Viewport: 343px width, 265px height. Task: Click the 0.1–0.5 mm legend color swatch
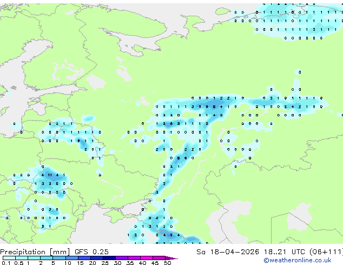pyautogui.click(x=9, y=258)
